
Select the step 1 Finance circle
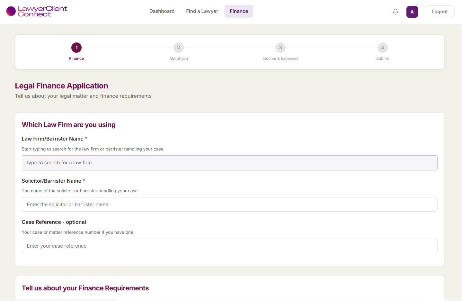tap(76, 47)
